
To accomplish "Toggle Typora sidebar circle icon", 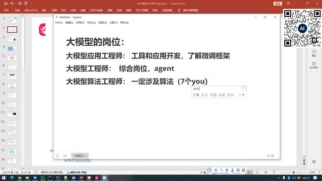I will coord(57,156).
